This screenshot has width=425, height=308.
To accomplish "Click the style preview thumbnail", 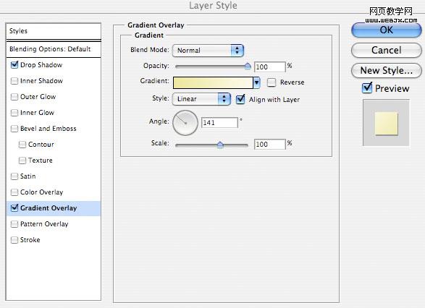I will coord(386,123).
